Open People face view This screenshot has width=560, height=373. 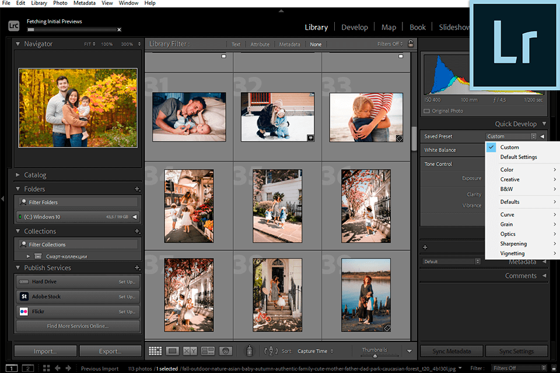point(226,351)
